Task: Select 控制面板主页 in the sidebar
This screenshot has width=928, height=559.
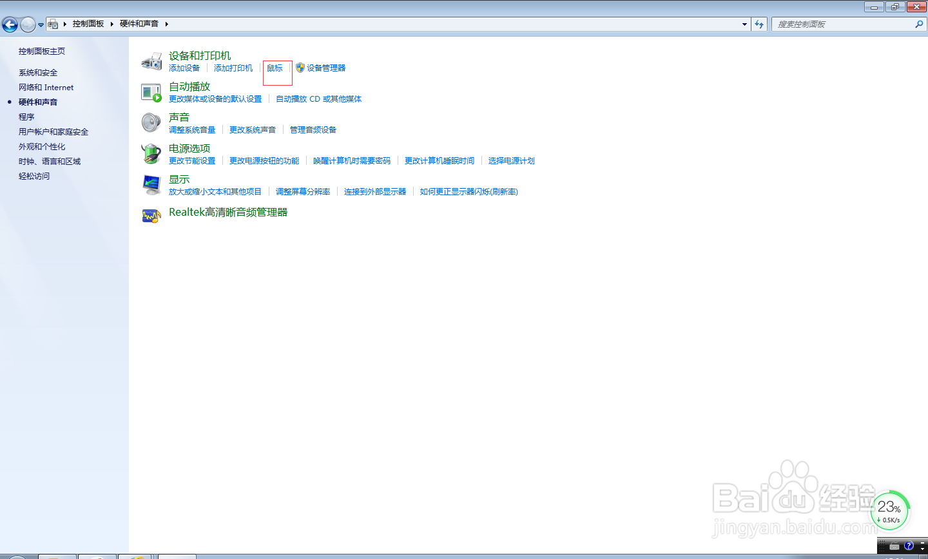Action: (x=43, y=51)
